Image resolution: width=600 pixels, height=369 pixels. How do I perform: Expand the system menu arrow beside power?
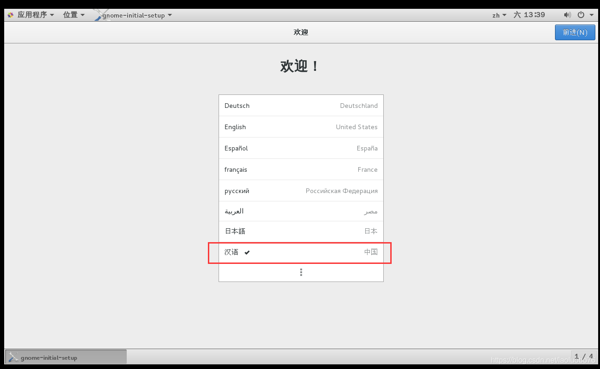click(x=592, y=15)
